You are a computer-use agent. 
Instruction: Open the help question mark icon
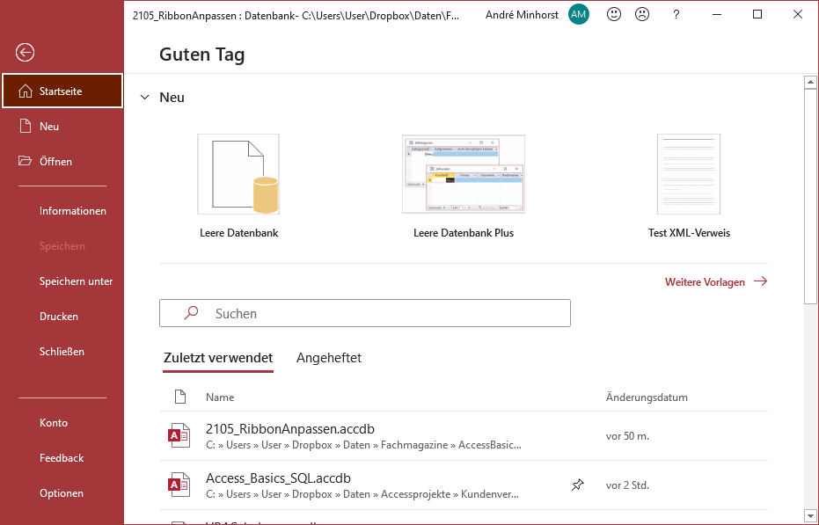676,15
